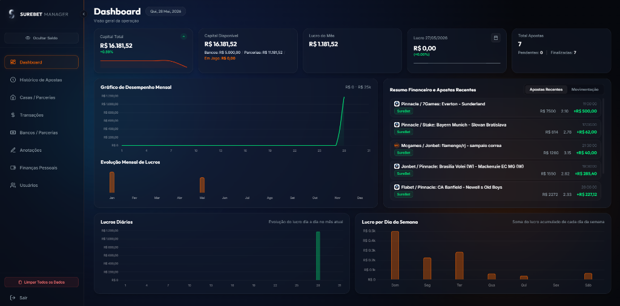
Task: Click the wallet icon beside Finanças Pessoais
Action: pyautogui.click(x=13, y=168)
